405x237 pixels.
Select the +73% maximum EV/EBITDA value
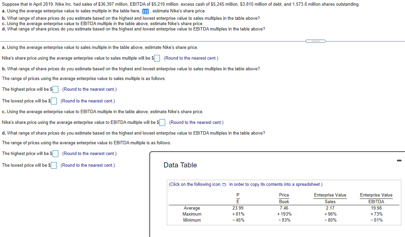pyautogui.click(x=376, y=214)
